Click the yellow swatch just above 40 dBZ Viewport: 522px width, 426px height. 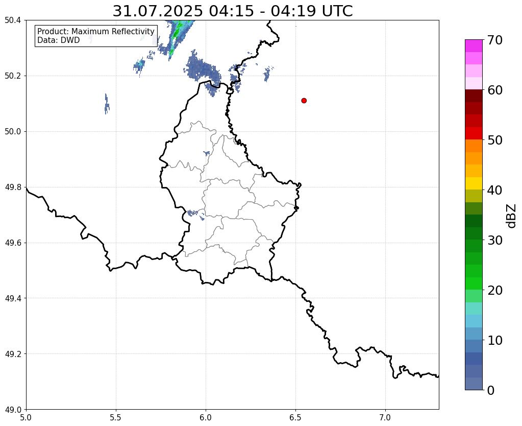[x=474, y=184]
